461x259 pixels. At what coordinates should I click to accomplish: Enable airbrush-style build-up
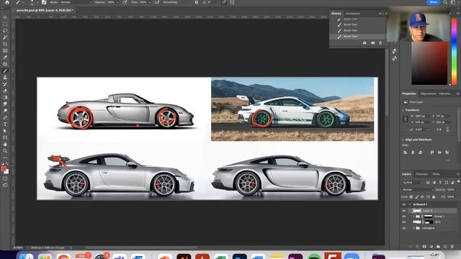tap(157, 2)
